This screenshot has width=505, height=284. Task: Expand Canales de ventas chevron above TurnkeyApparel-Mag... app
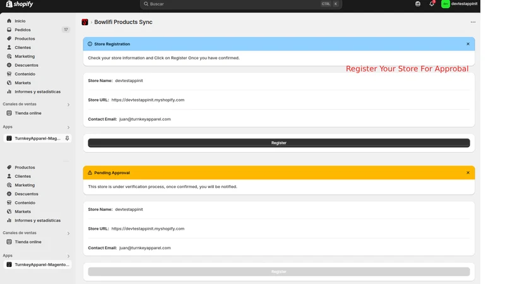68,105
